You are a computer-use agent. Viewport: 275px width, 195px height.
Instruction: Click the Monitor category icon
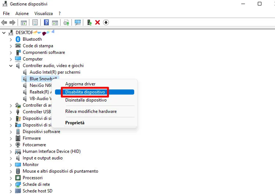[x=18, y=165]
